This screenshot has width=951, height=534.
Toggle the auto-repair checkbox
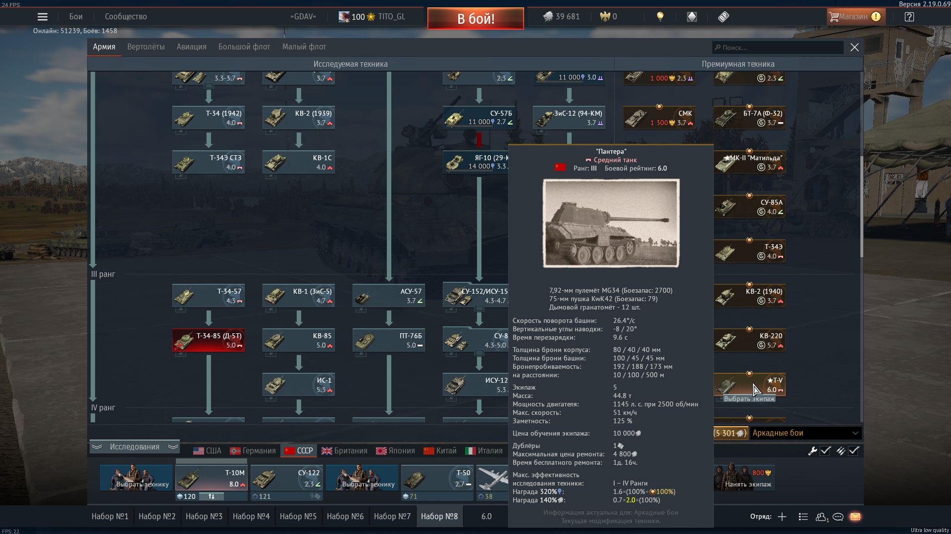[x=825, y=450]
